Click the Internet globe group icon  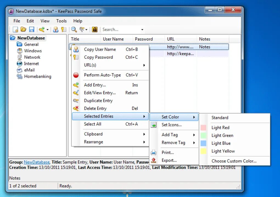(x=19, y=64)
